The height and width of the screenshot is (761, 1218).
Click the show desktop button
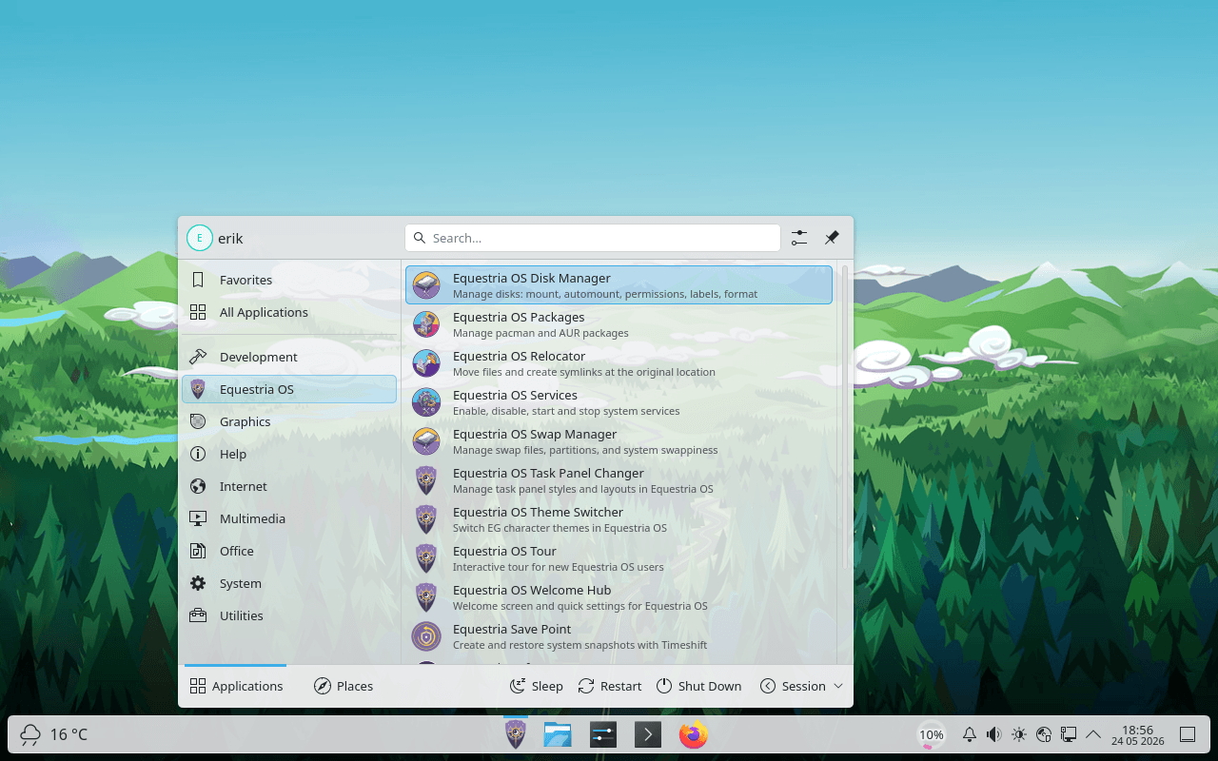[x=1188, y=734]
